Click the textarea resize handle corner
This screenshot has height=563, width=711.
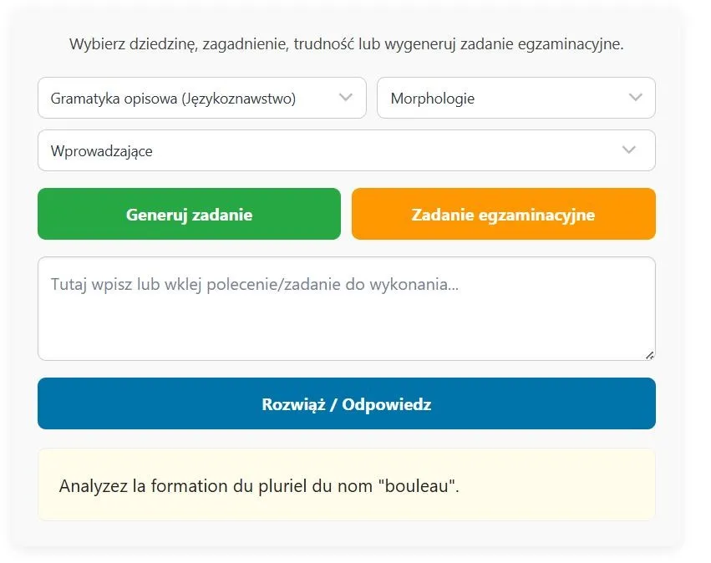649,355
